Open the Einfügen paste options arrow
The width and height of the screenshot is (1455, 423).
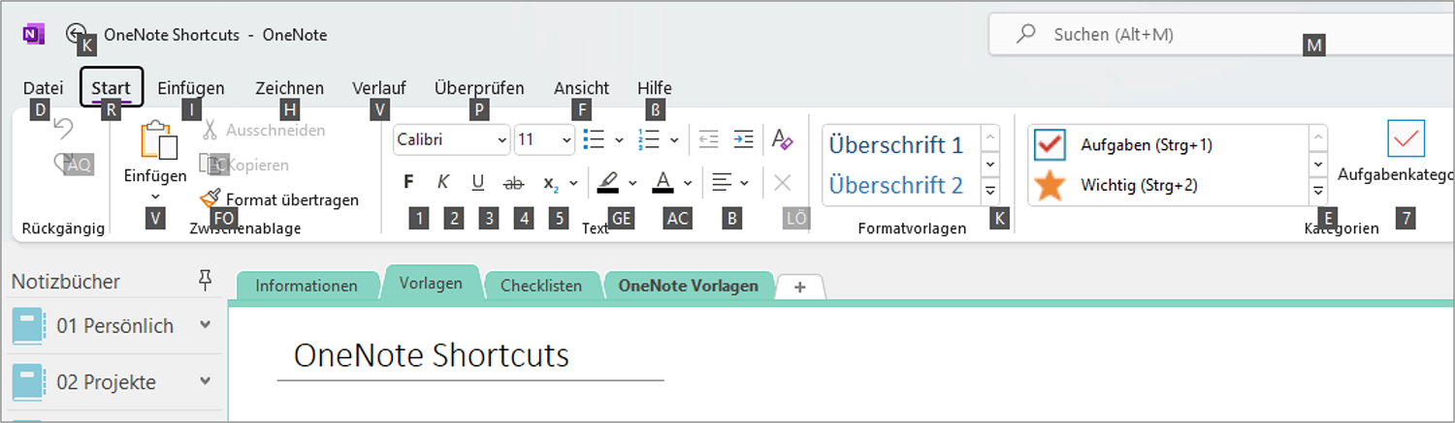pos(155,196)
